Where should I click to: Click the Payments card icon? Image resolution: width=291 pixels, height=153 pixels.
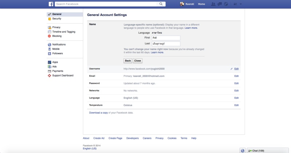click(x=49, y=71)
